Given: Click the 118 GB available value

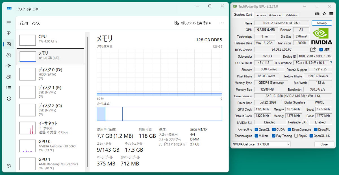Looking at the screenshot, I should coord(147,136).
